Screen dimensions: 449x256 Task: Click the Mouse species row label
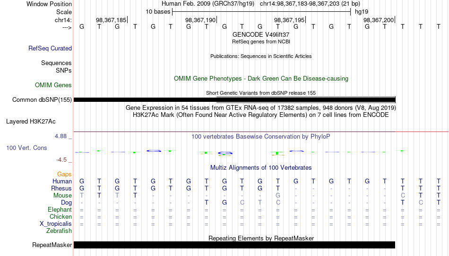click(63, 196)
